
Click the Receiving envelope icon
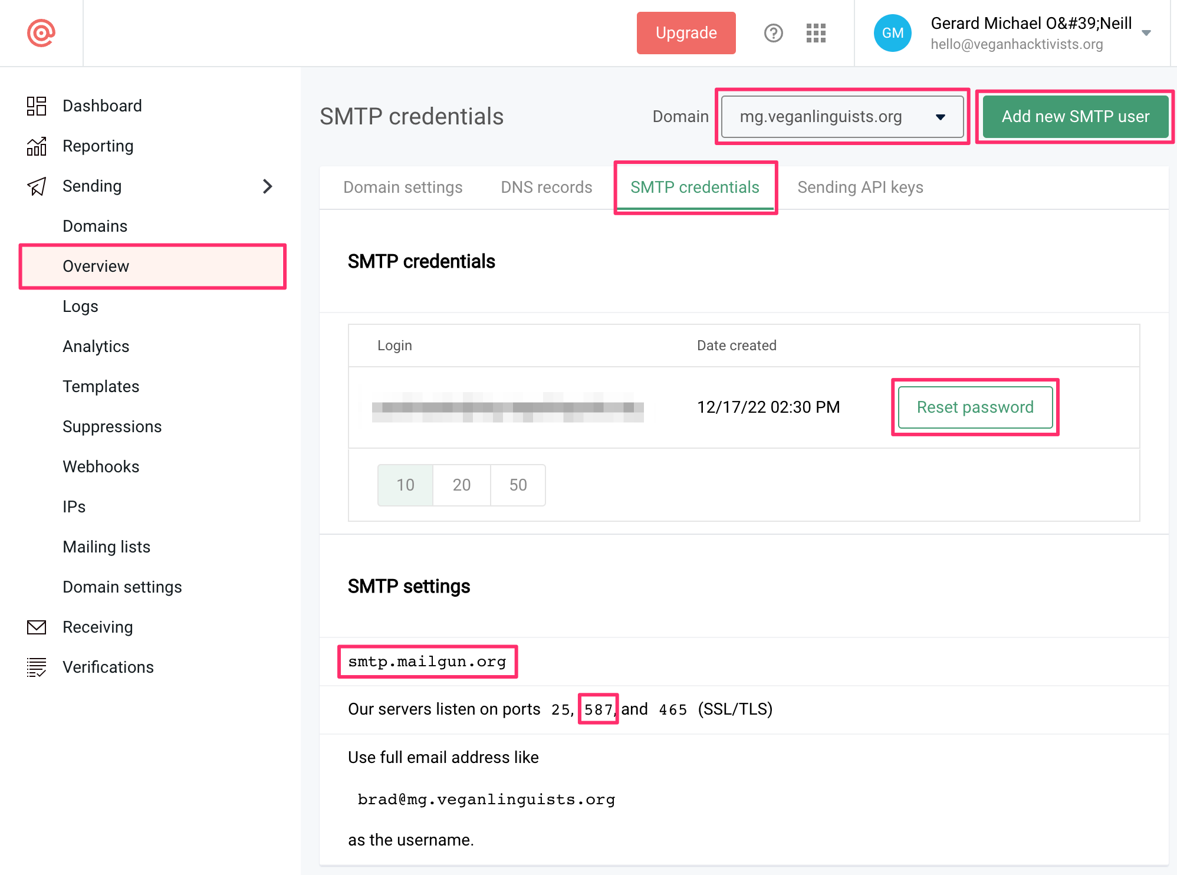[x=37, y=627]
